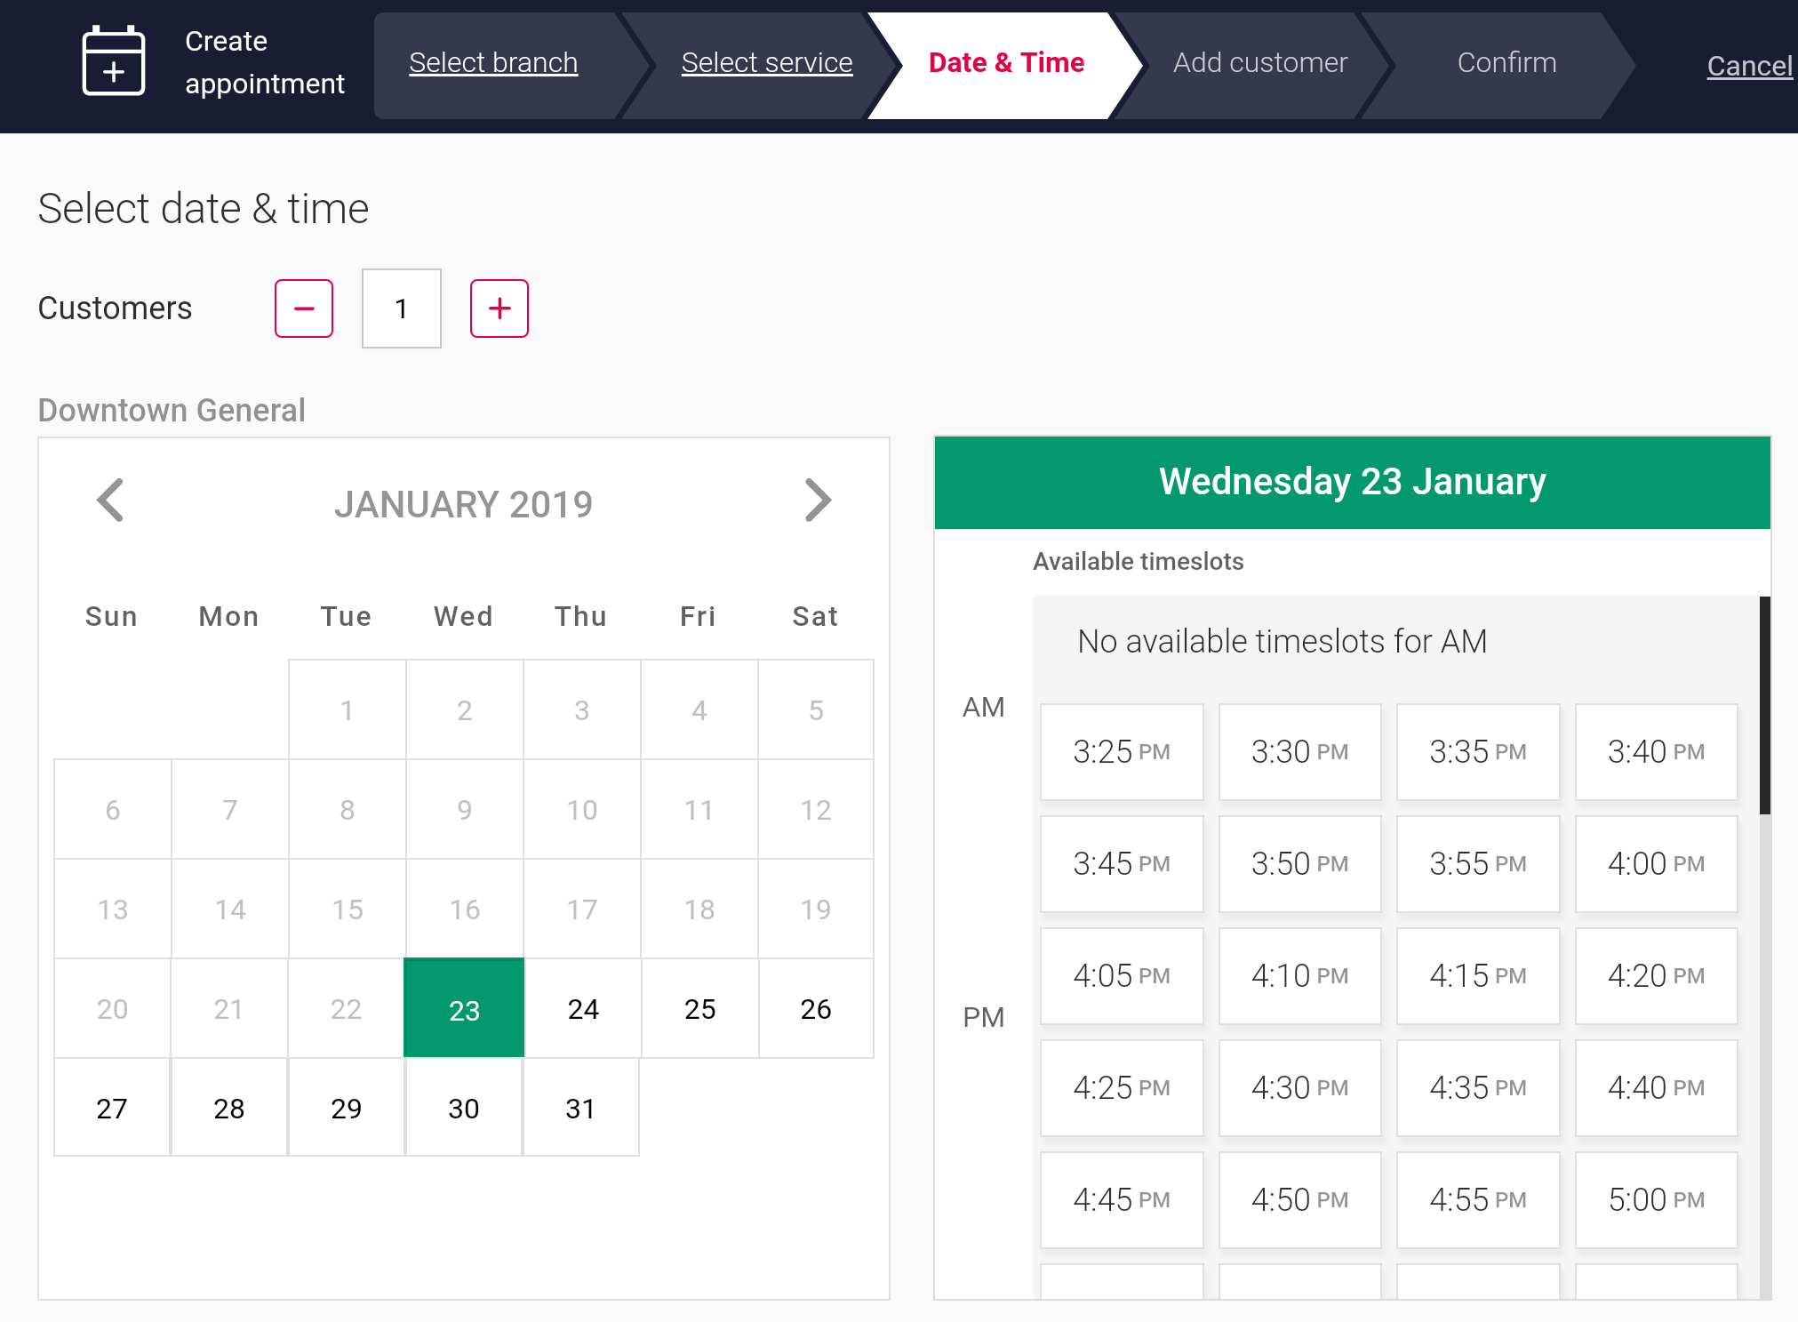The image size is (1798, 1322).
Task: Increase customers with the plus button
Action: [499, 308]
